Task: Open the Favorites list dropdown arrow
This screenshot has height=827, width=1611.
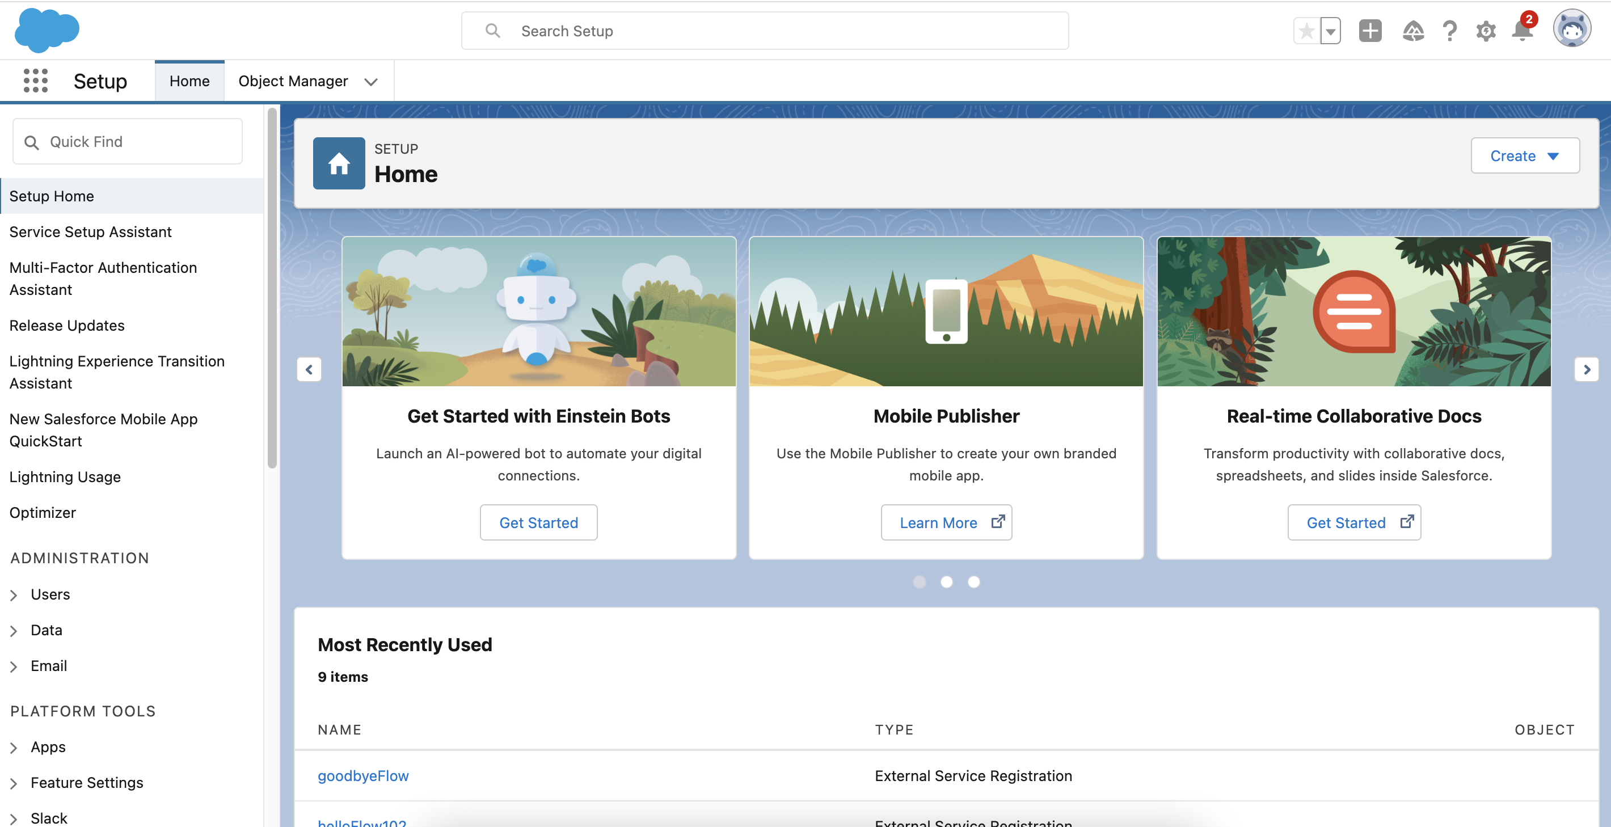Action: [x=1330, y=31]
